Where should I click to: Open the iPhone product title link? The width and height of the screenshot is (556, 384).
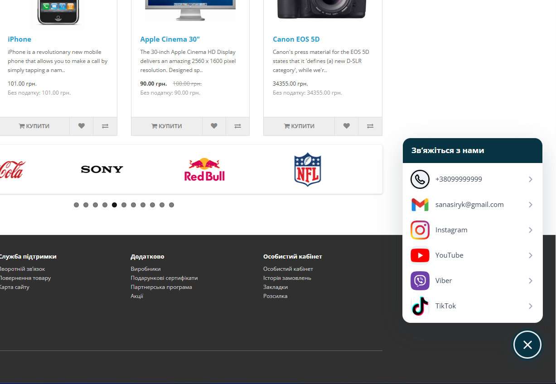click(x=19, y=39)
